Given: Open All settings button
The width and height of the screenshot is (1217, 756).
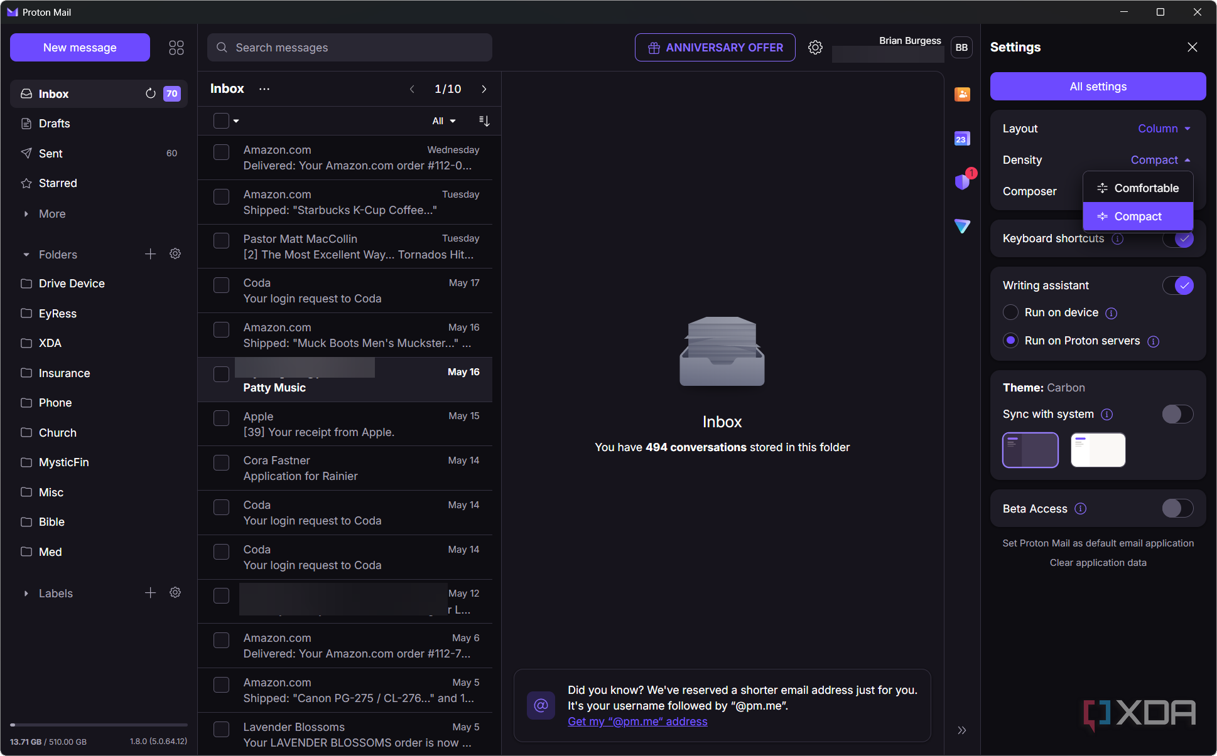Looking at the screenshot, I should 1098,87.
